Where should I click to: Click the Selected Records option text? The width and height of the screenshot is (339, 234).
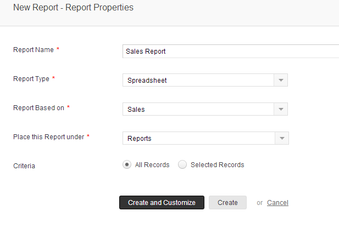tap(217, 165)
